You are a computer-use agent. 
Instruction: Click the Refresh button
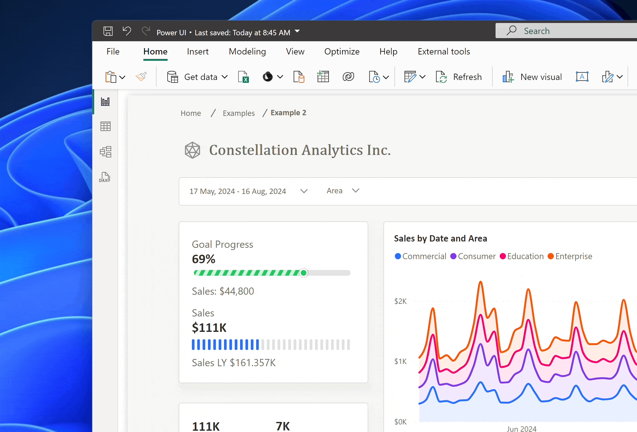click(x=459, y=77)
